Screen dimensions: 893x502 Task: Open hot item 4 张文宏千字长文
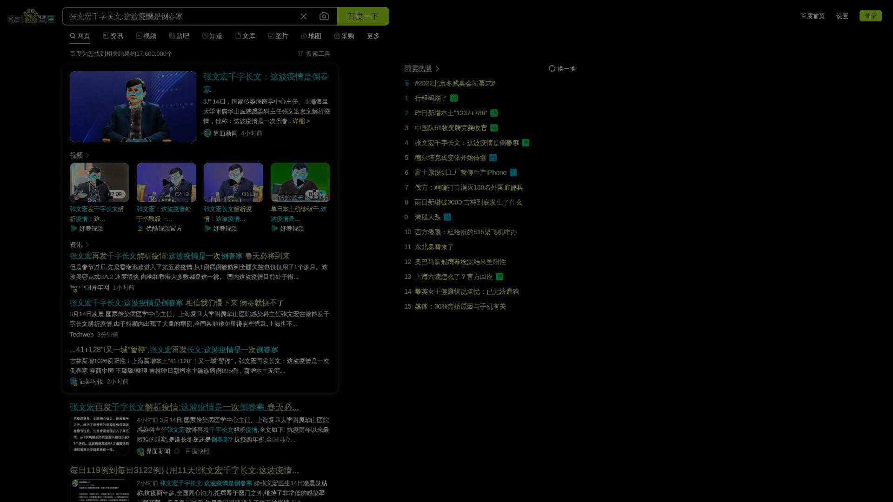pos(466,143)
